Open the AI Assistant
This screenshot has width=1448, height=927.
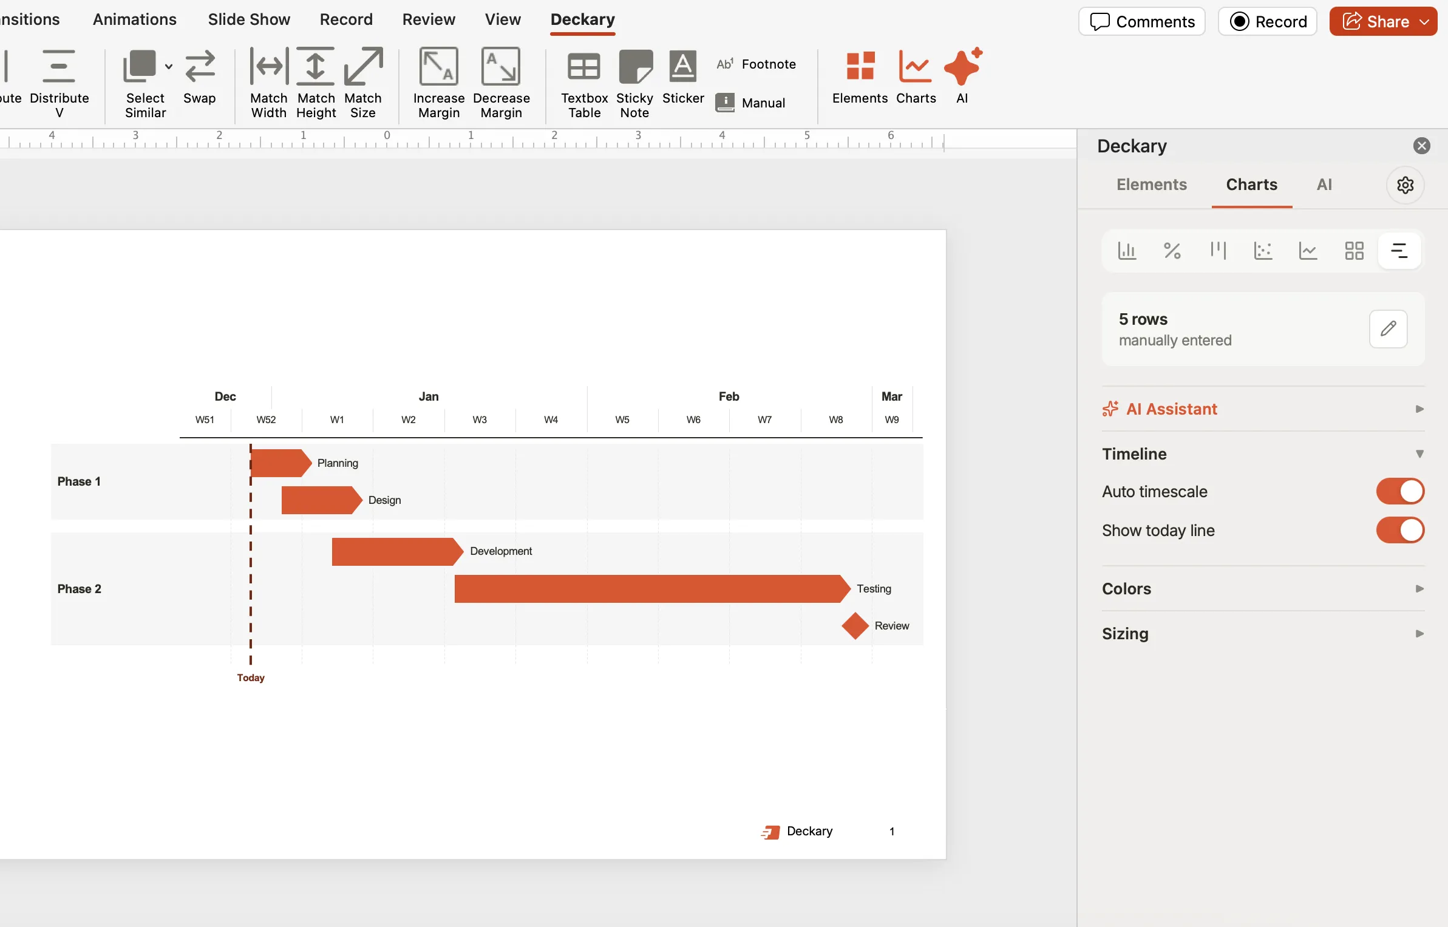1171,409
